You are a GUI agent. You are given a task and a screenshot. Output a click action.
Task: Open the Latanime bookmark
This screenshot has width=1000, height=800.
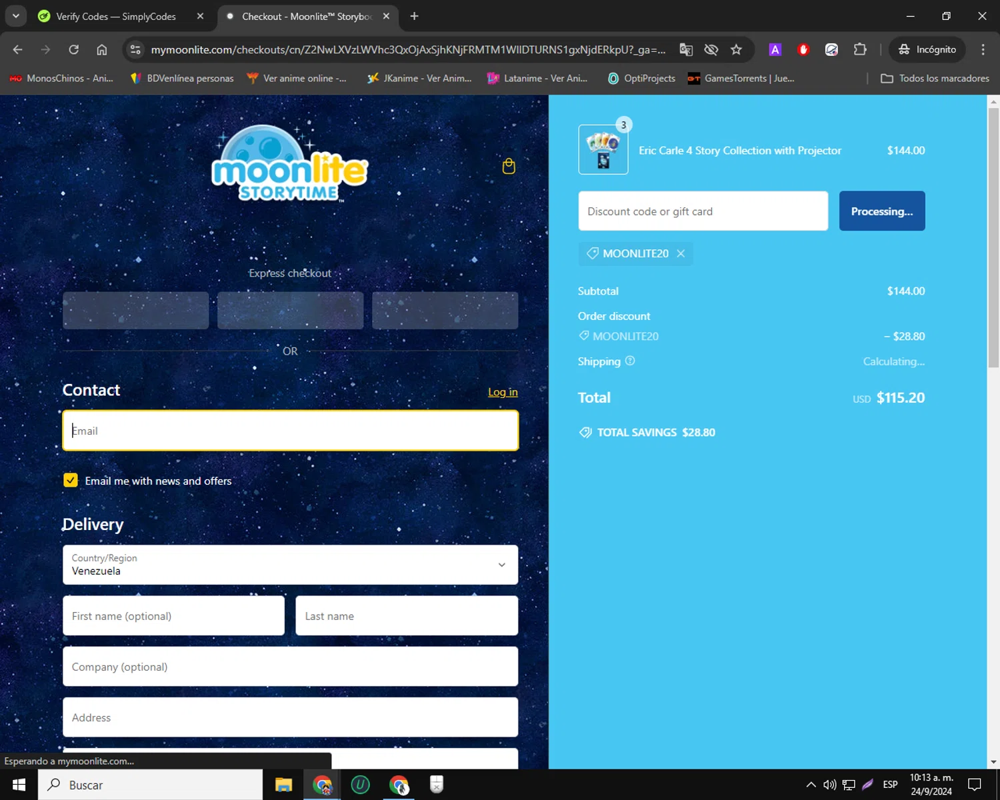click(x=537, y=78)
